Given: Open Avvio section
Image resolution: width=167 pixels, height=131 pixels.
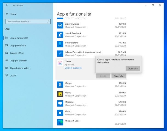Looking at the screenshot, I should 13,76.
